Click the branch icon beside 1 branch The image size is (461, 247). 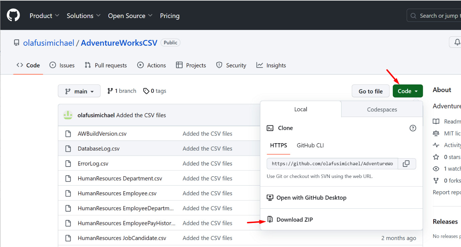click(x=110, y=91)
